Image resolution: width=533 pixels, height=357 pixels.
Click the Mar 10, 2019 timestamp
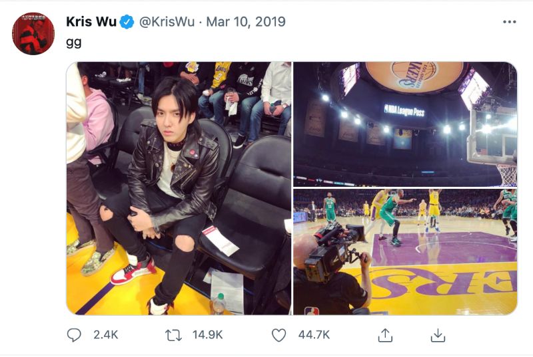point(246,22)
